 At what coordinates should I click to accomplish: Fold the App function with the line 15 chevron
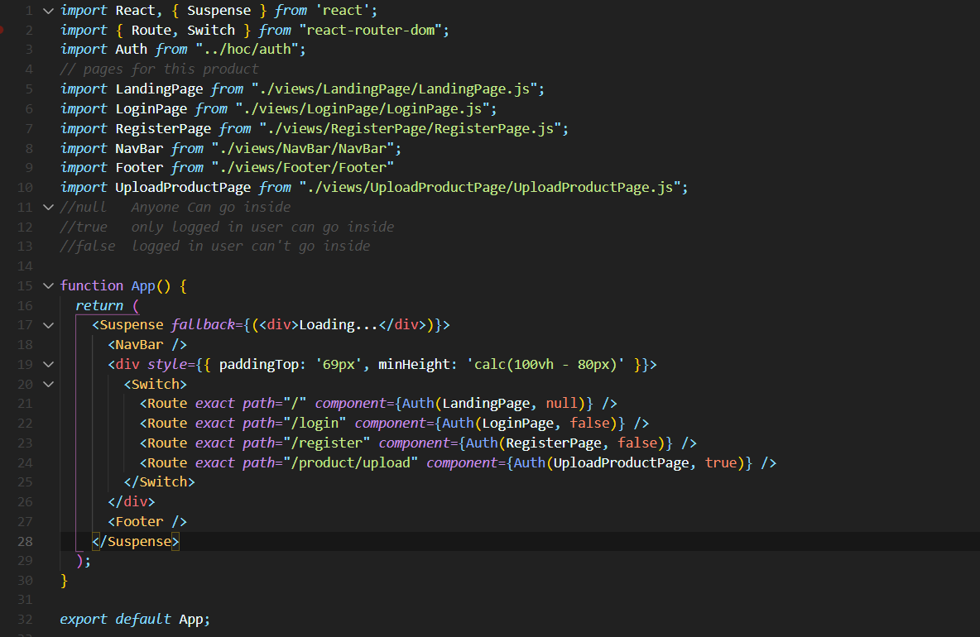tap(48, 286)
